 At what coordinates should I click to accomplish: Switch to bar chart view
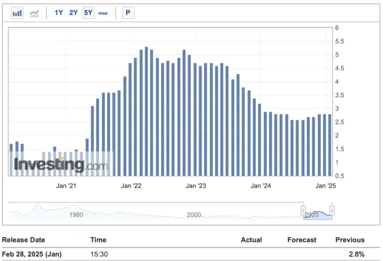tap(17, 13)
